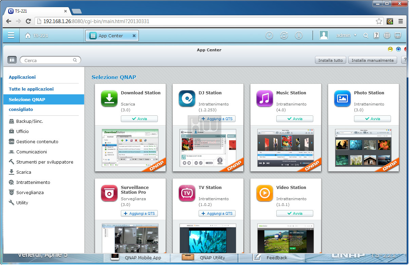This screenshot has width=409, height=265.
Task: Click the Installa manualmente button
Action: click(373, 60)
